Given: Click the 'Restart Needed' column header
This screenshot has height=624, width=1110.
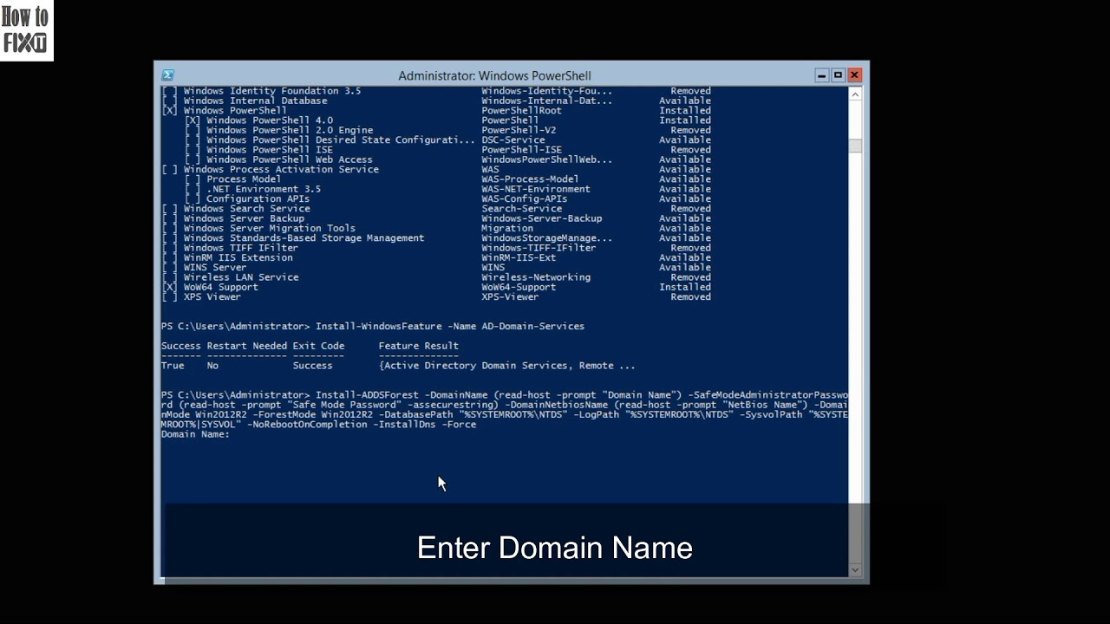Looking at the screenshot, I should tap(247, 346).
